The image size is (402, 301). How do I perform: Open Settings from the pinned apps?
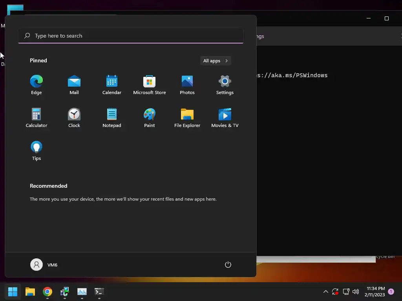pyautogui.click(x=225, y=85)
